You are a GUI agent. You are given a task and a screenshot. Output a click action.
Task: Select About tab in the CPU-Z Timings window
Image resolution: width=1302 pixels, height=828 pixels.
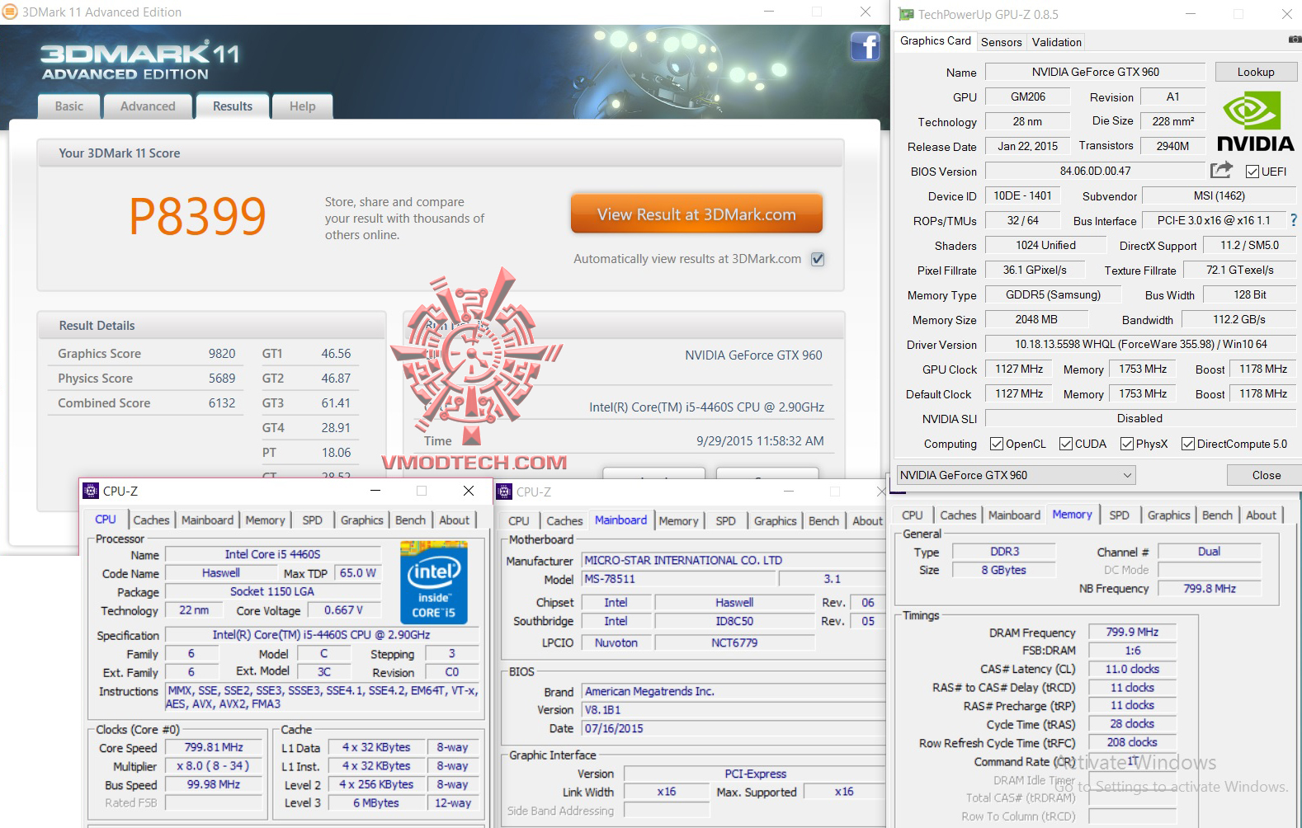click(x=1261, y=515)
